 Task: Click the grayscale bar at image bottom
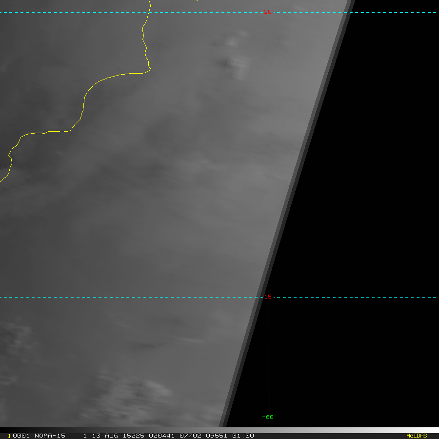coord(341,430)
